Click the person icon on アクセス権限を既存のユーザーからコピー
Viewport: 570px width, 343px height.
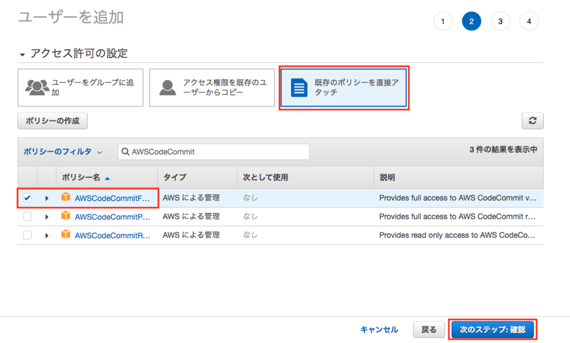pos(168,87)
